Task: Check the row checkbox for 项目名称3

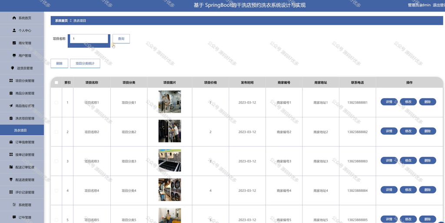Action: tap(56, 161)
